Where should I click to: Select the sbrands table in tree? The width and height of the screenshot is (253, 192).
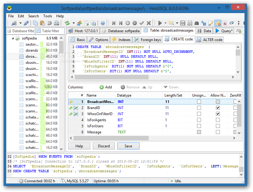click(32, 50)
